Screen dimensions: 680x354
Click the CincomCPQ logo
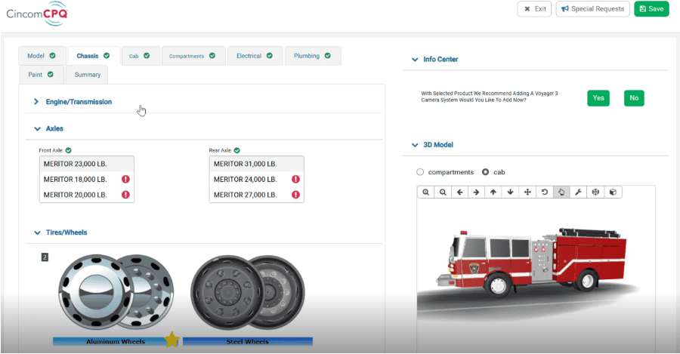[x=37, y=14]
